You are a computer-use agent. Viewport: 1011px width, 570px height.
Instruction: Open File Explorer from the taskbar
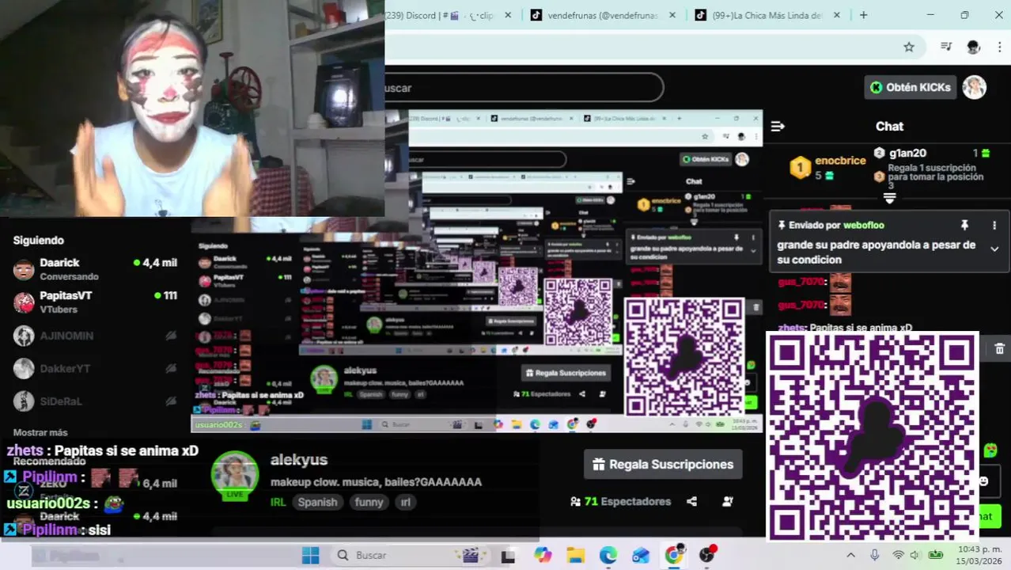[575, 555]
